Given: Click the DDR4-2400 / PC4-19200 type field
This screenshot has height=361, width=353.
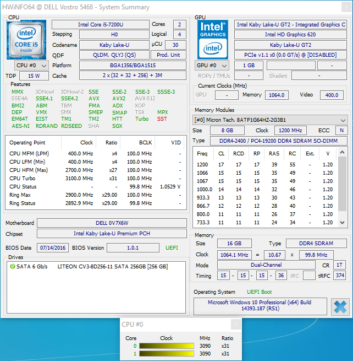Looking at the screenshot, I should tap(279, 141).
